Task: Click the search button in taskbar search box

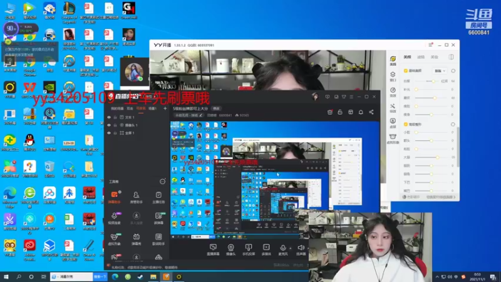Action: pyautogui.click(x=100, y=276)
